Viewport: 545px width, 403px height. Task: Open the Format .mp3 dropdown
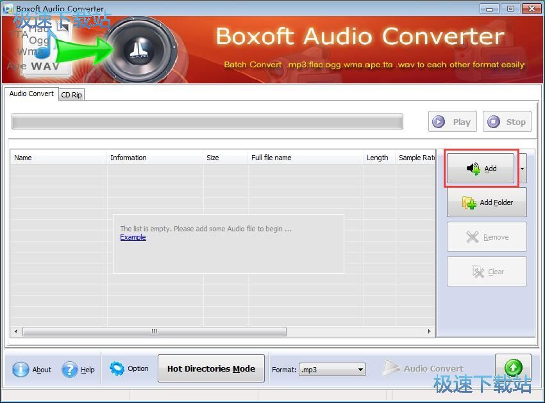pyautogui.click(x=332, y=369)
